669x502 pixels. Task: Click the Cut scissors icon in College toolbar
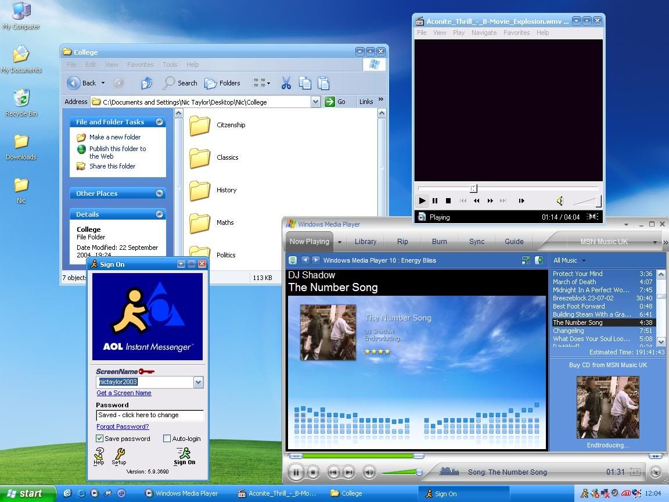286,83
